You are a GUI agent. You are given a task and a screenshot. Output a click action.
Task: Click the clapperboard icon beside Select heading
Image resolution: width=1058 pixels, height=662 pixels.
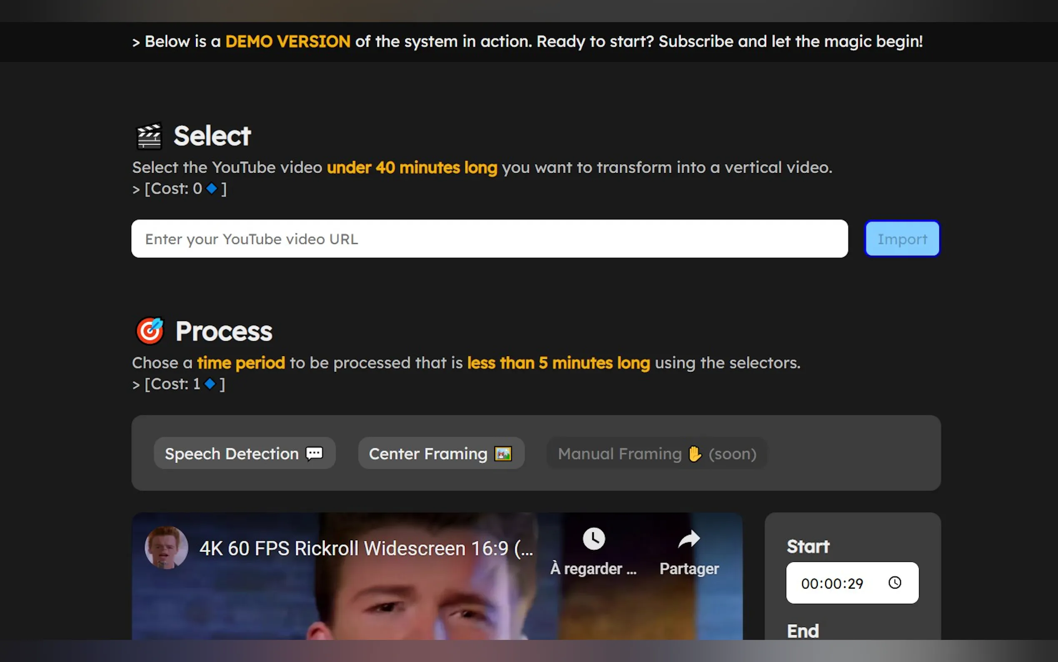[149, 136]
